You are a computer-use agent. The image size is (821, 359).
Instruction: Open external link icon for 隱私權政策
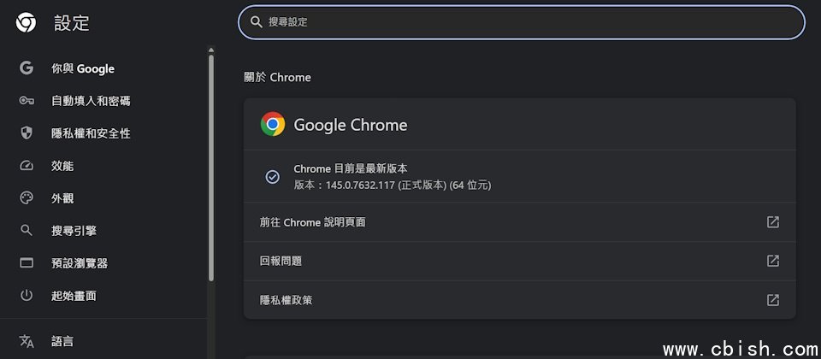(772, 300)
